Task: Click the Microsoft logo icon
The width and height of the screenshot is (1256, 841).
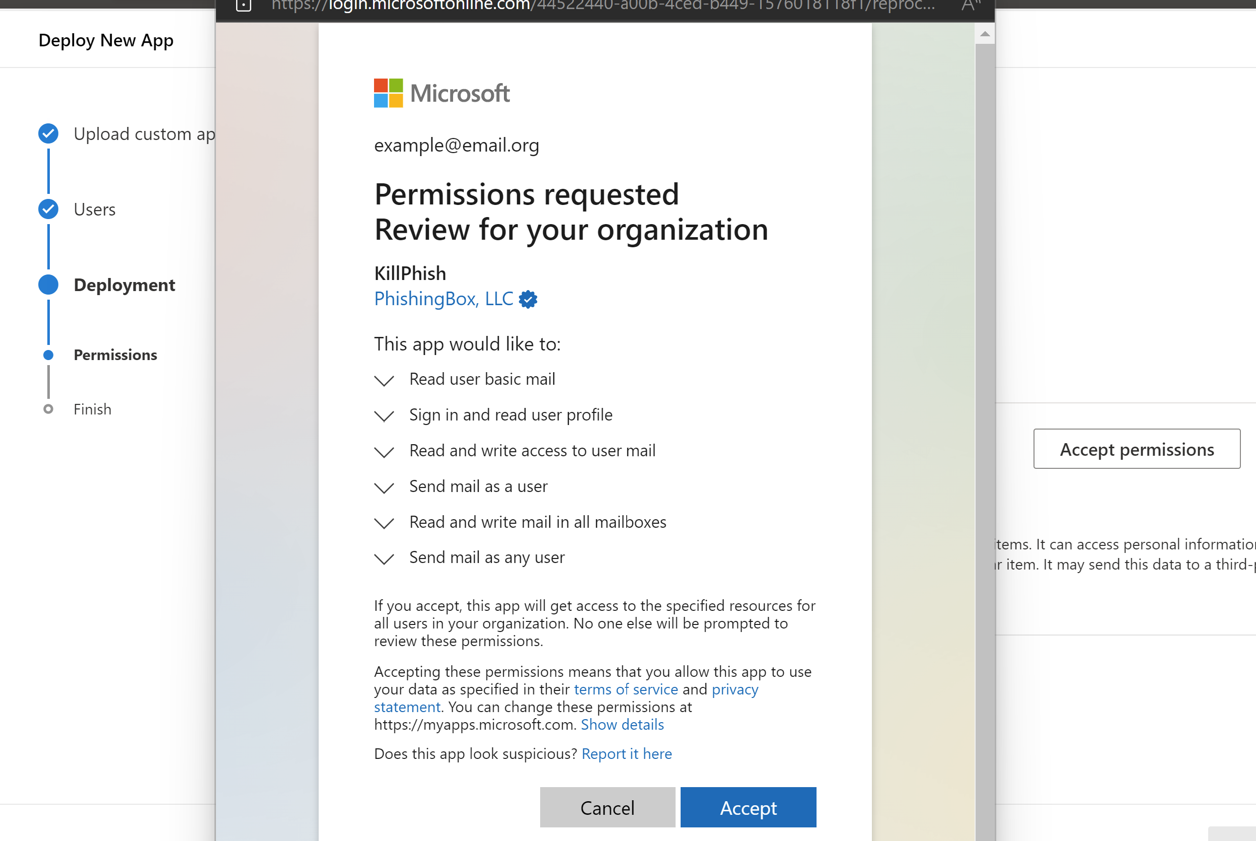Action: pos(388,93)
